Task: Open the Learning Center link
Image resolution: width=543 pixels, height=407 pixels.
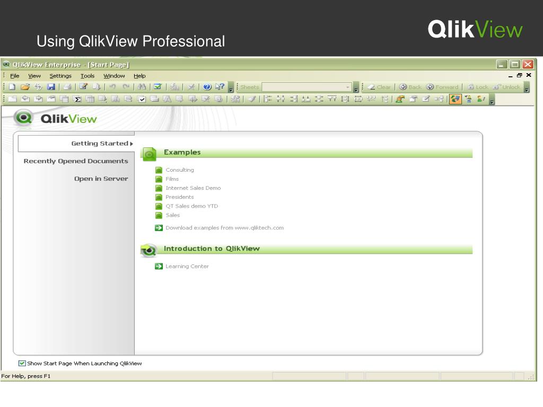Action: click(187, 266)
